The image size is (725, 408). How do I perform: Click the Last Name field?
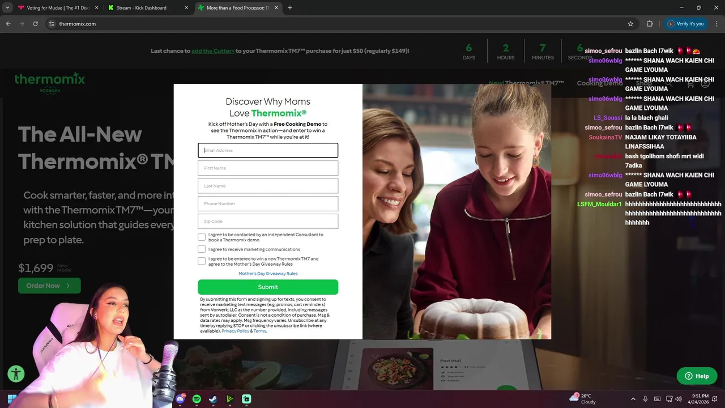(x=268, y=186)
